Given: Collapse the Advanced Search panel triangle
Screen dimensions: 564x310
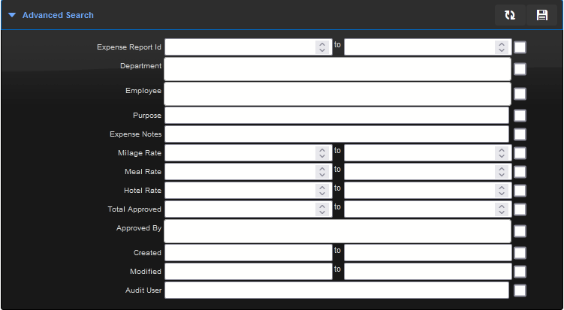Looking at the screenshot, I should point(12,15).
